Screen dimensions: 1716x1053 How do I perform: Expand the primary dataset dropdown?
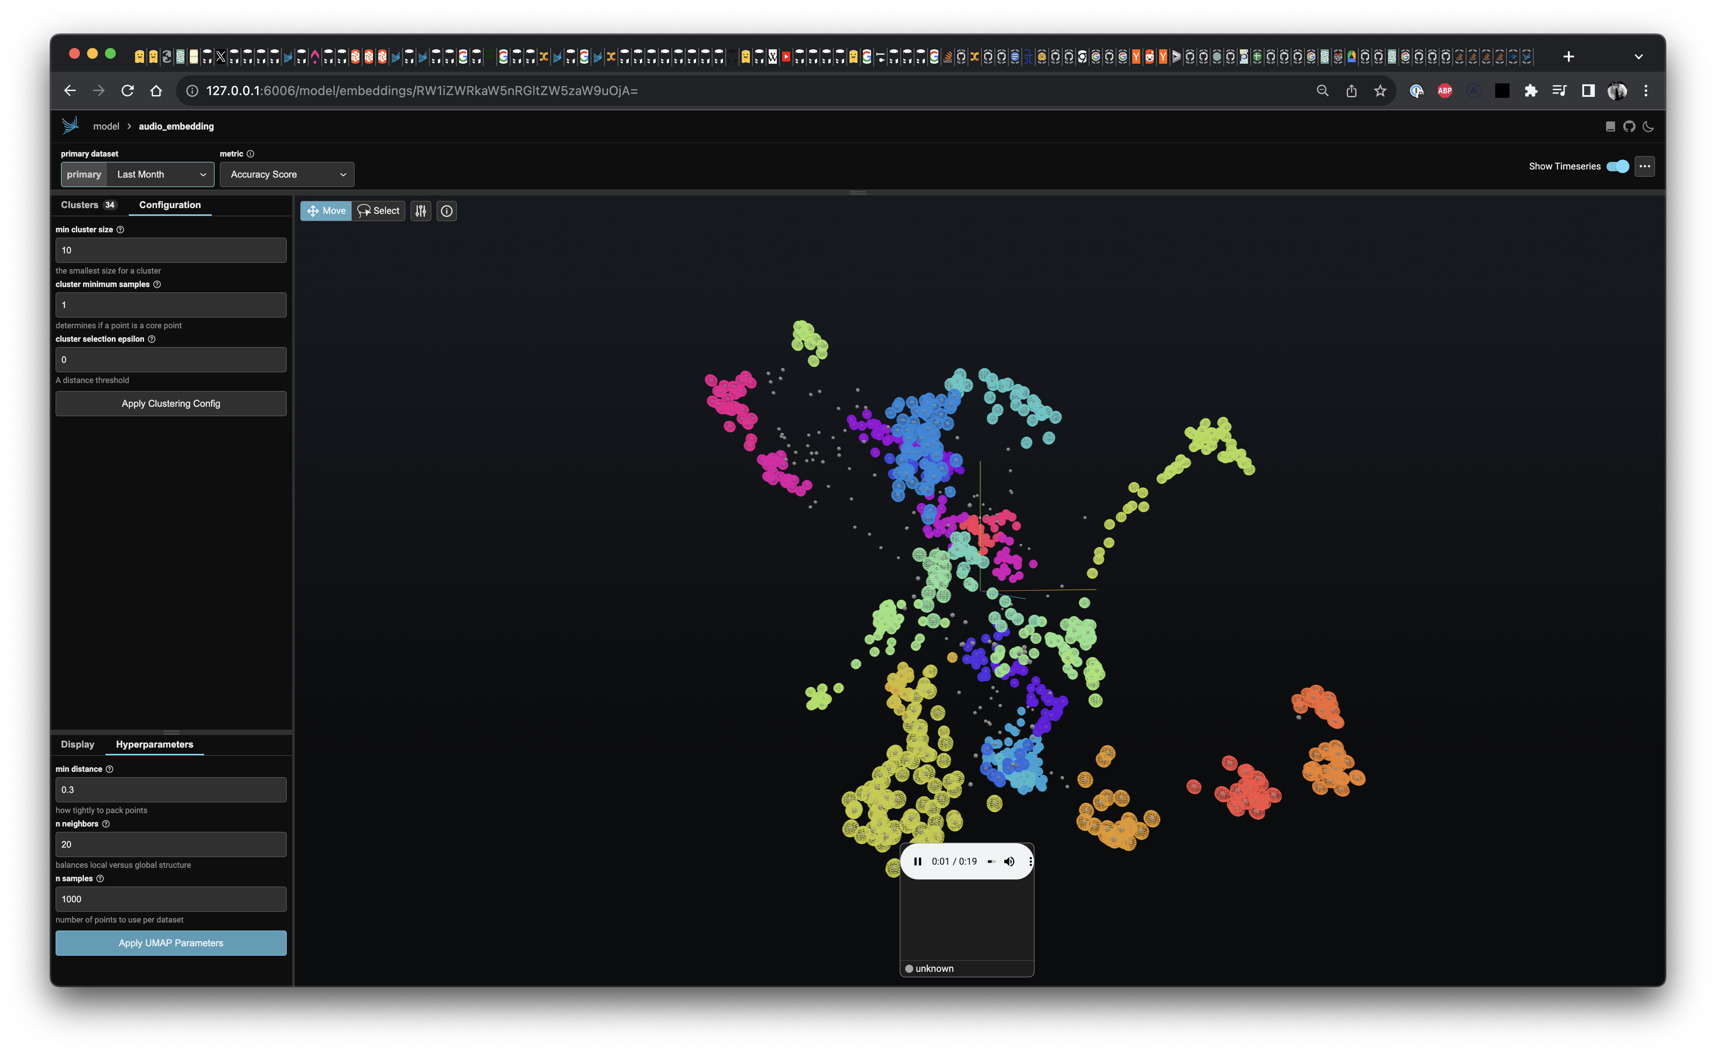point(203,173)
